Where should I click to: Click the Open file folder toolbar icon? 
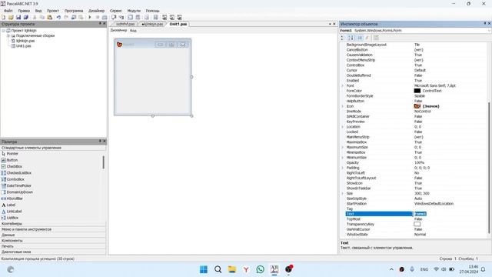point(11,17)
